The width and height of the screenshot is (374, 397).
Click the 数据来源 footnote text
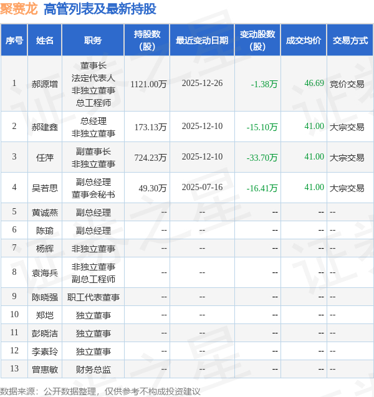tap(100, 391)
